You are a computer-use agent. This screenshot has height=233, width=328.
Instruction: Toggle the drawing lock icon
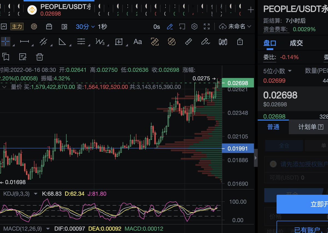click(x=240, y=42)
